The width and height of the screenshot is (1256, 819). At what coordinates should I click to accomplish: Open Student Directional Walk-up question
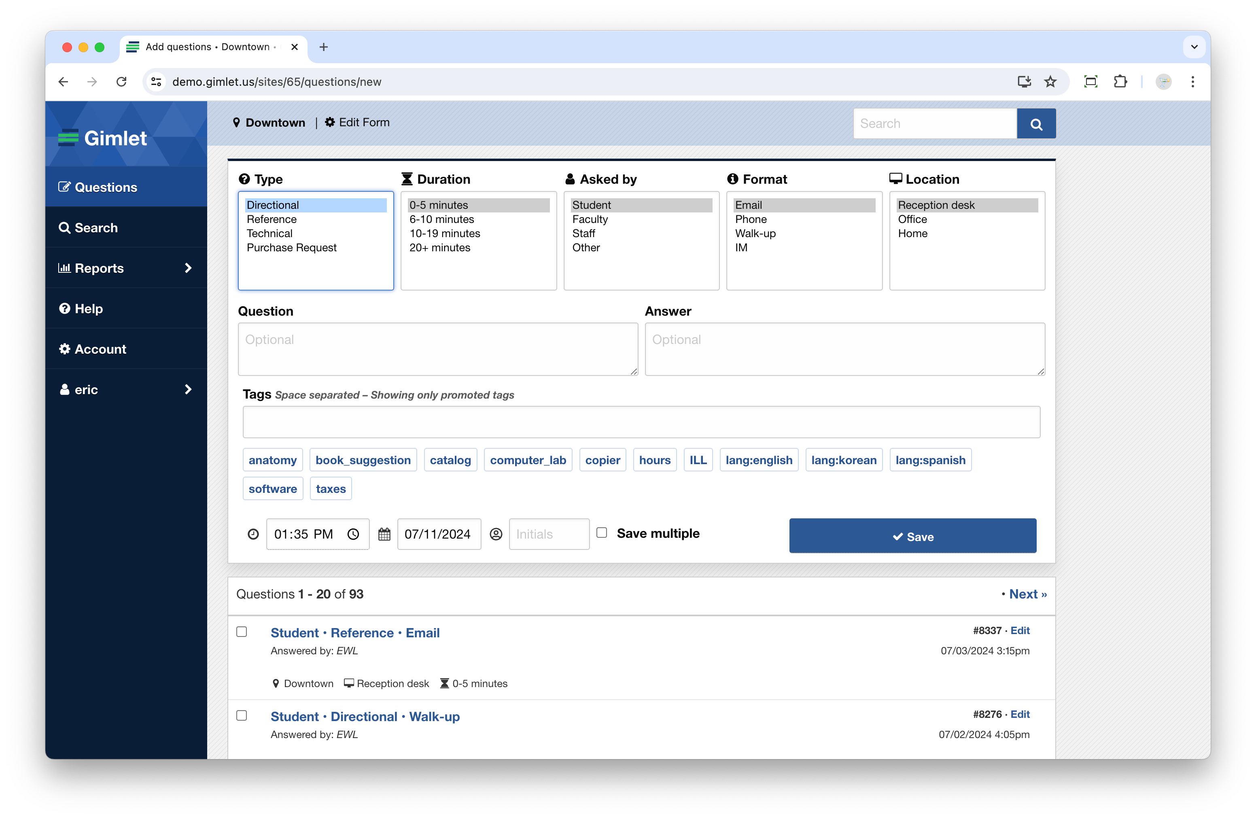coord(365,717)
